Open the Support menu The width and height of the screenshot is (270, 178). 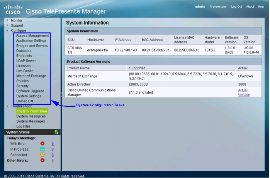[17, 25]
